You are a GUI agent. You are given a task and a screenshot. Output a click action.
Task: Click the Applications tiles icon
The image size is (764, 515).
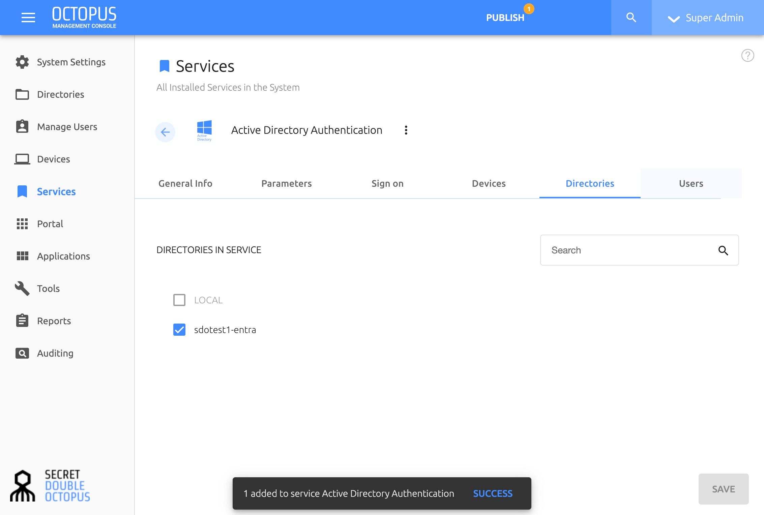coord(22,256)
